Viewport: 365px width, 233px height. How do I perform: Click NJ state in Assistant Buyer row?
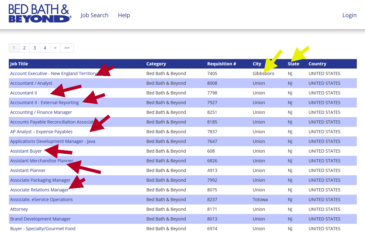coord(290,151)
